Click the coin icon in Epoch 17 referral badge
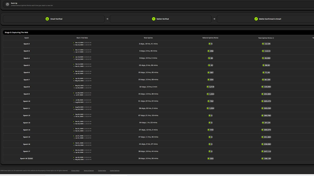Image resolution: width=314 pixels, height=176 pixels. pos(209,151)
